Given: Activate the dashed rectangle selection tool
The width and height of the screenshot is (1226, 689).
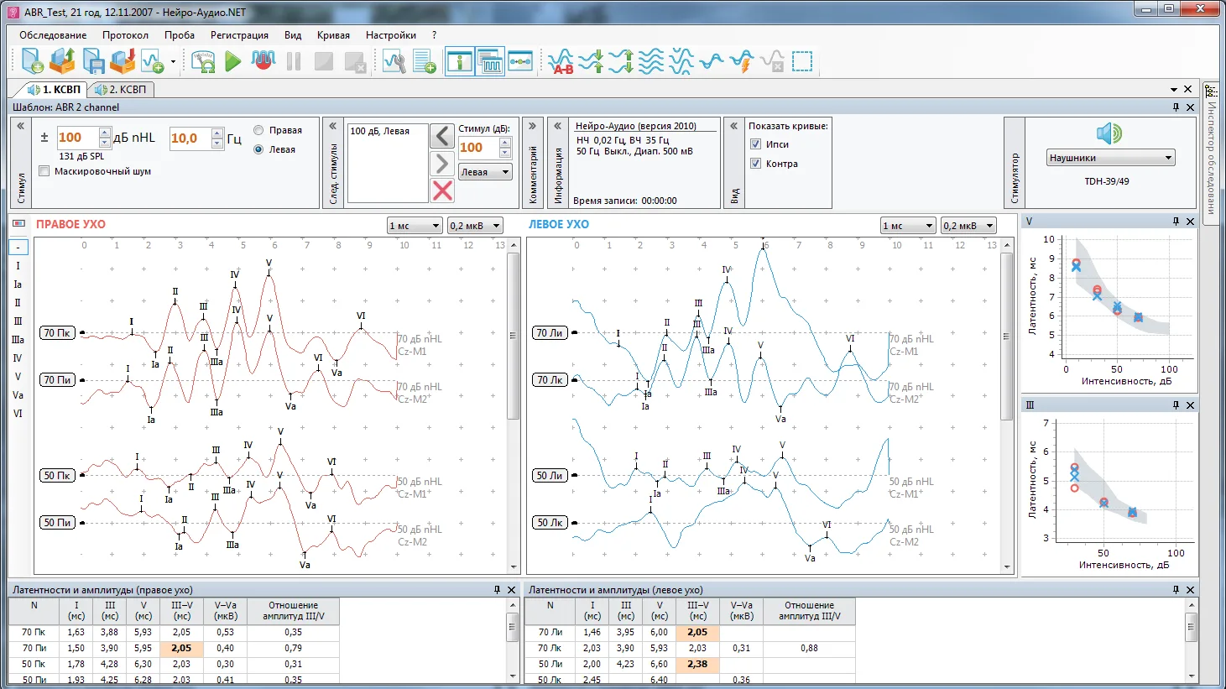Looking at the screenshot, I should [802, 61].
